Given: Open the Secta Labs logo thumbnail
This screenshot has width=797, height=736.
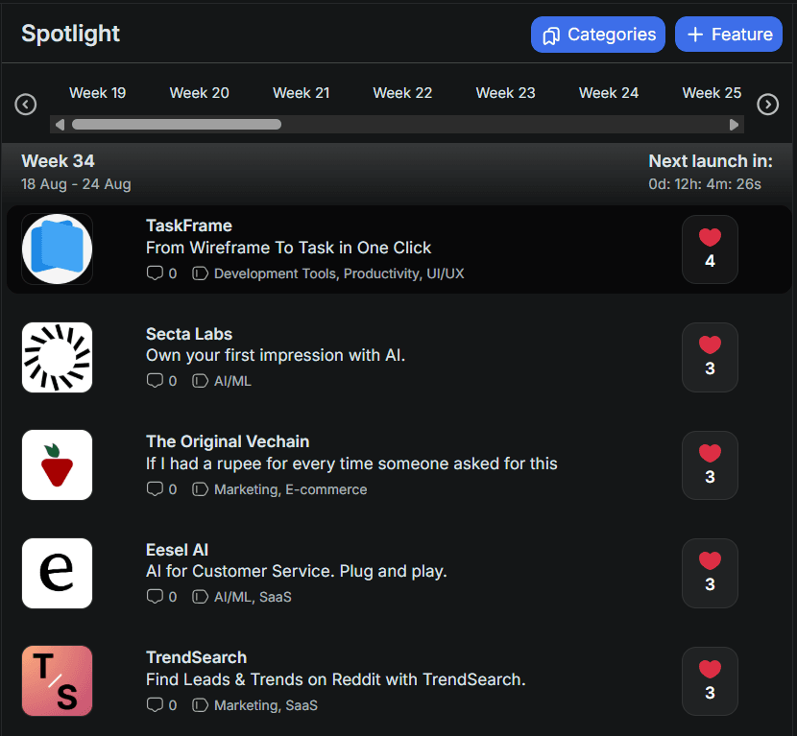Looking at the screenshot, I should [x=57, y=357].
